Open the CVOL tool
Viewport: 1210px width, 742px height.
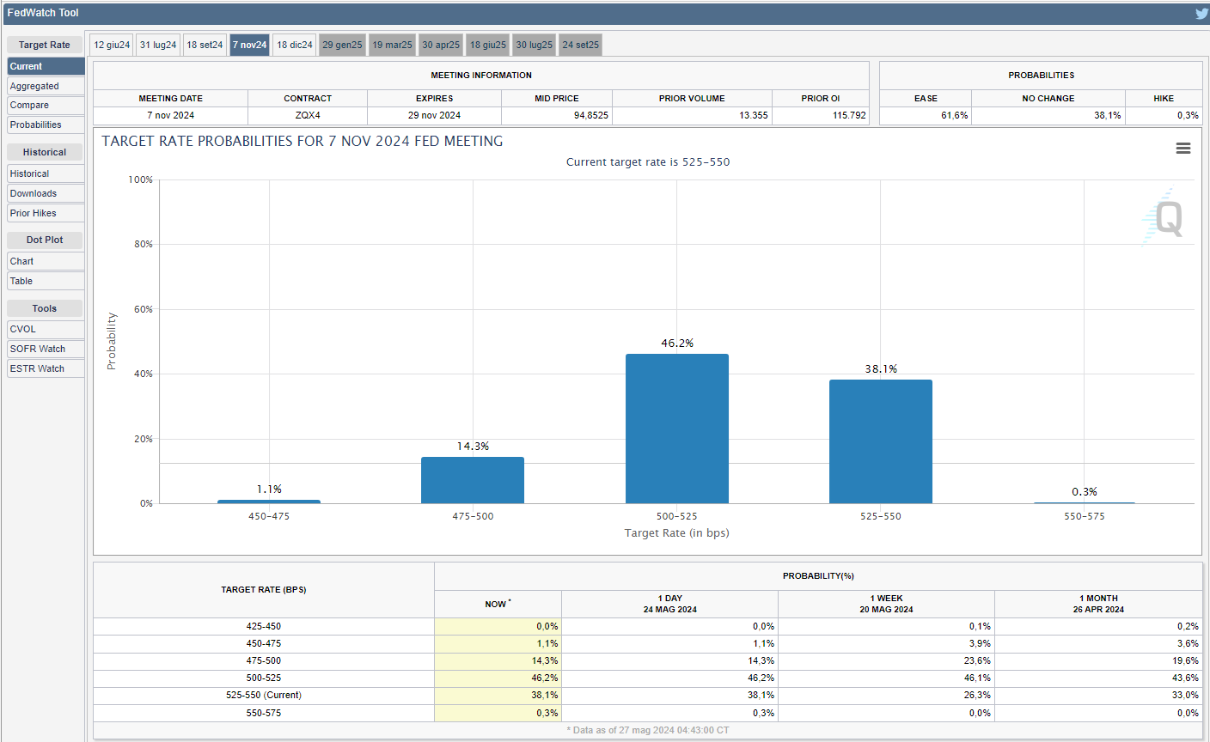pos(46,329)
